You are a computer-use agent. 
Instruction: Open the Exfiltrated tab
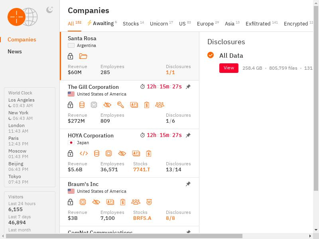click(262, 24)
